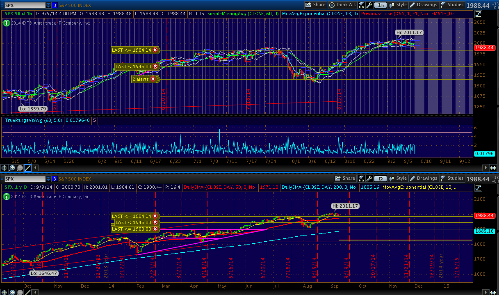Click the zoom in magnifier below upper chart

coord(12,168)
